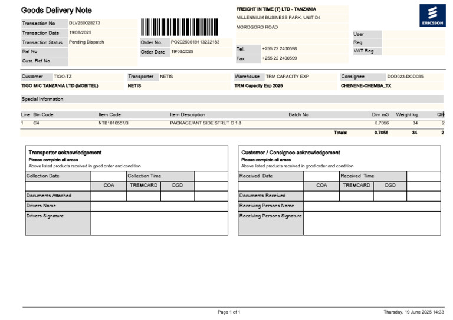Select consignee code DOD023-DOD035

click(405, 77)
